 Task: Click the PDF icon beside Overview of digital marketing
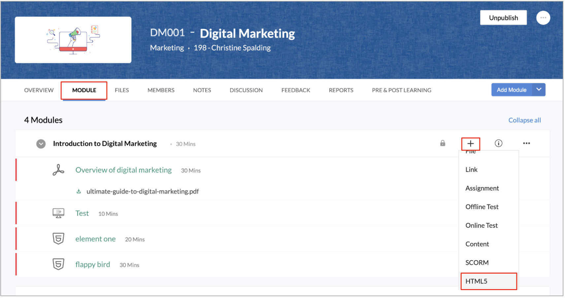[58, 170]
